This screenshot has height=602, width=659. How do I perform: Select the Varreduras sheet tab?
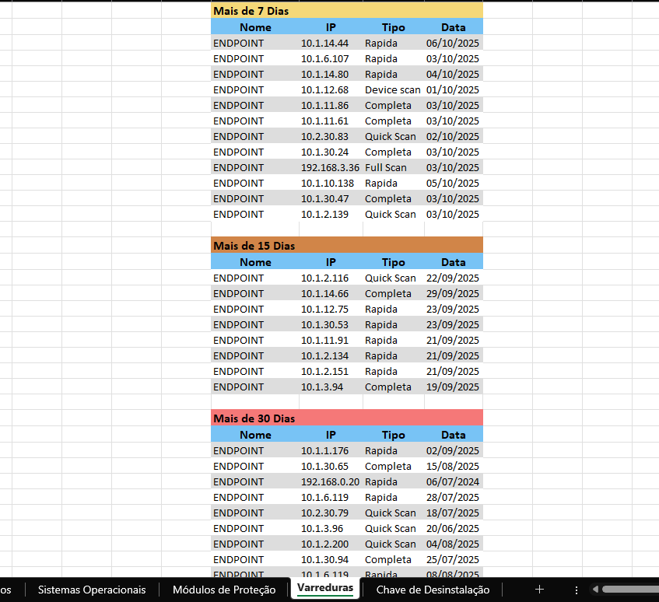325,588
